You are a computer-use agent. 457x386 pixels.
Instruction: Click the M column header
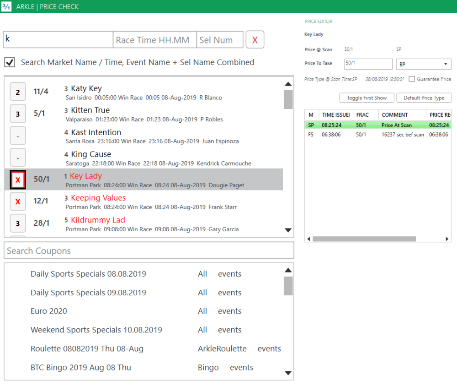coord(312,115)
